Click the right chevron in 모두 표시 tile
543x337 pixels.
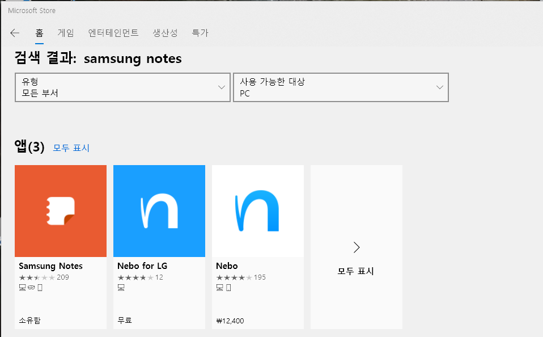pyautogui.click(x=357, y=247)
